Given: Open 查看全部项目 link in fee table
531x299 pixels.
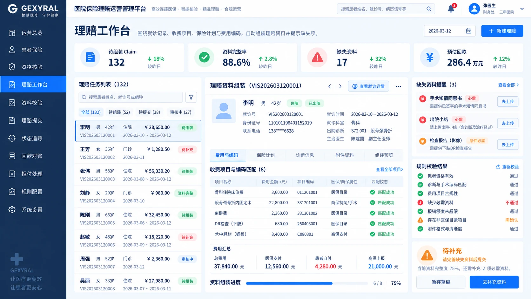Looking at the screenshot, I should pyautogui.click(x=389, y=169).
